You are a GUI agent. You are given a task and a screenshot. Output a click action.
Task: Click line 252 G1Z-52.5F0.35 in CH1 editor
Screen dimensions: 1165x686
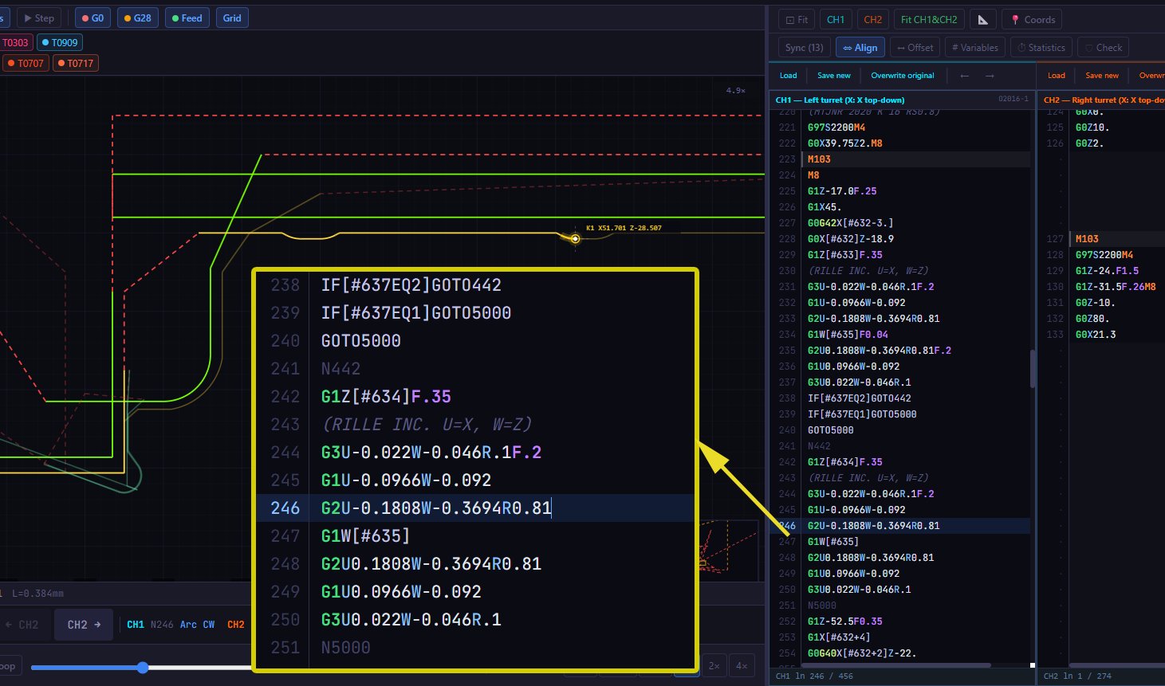click(844, 621)
